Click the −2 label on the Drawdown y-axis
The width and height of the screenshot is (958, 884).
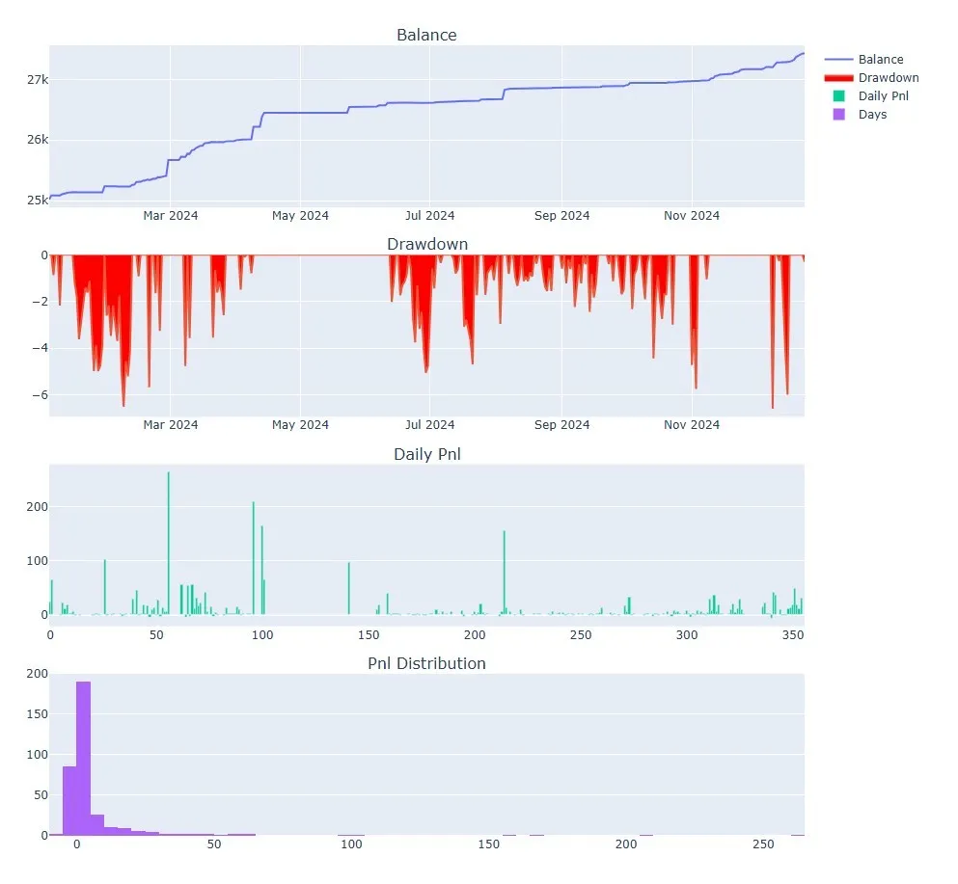click(x=40, y=302)
